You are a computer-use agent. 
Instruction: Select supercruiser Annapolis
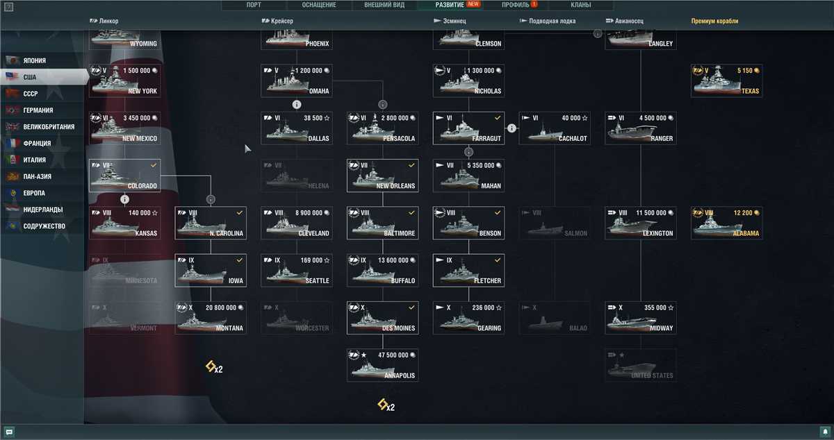pyautogui.click(x=383, y=365)
